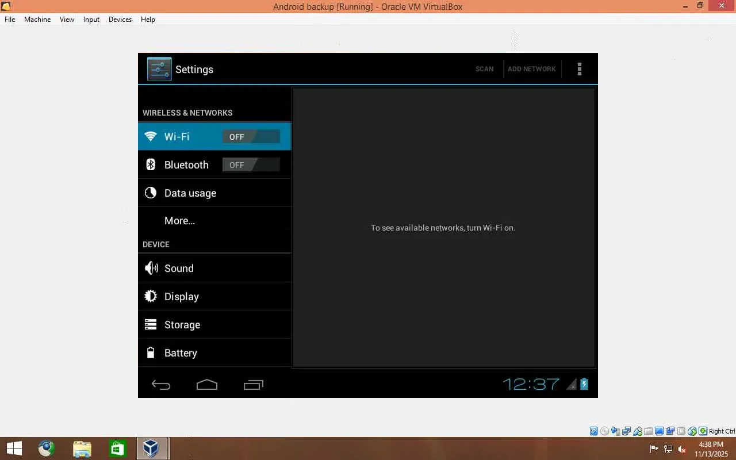Screen dimensions: 736x460
Task: Open the Action Center flag in the tray
Action: (654, 448)
